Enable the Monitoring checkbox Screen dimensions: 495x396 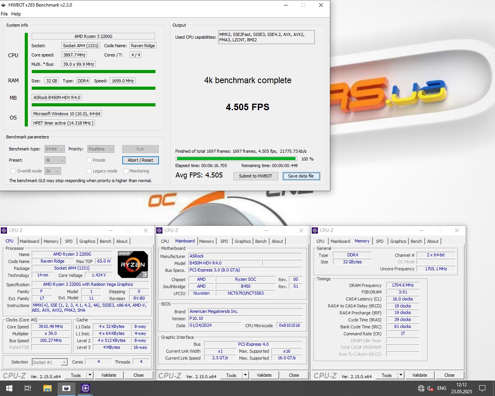click(x=126, y=171)
